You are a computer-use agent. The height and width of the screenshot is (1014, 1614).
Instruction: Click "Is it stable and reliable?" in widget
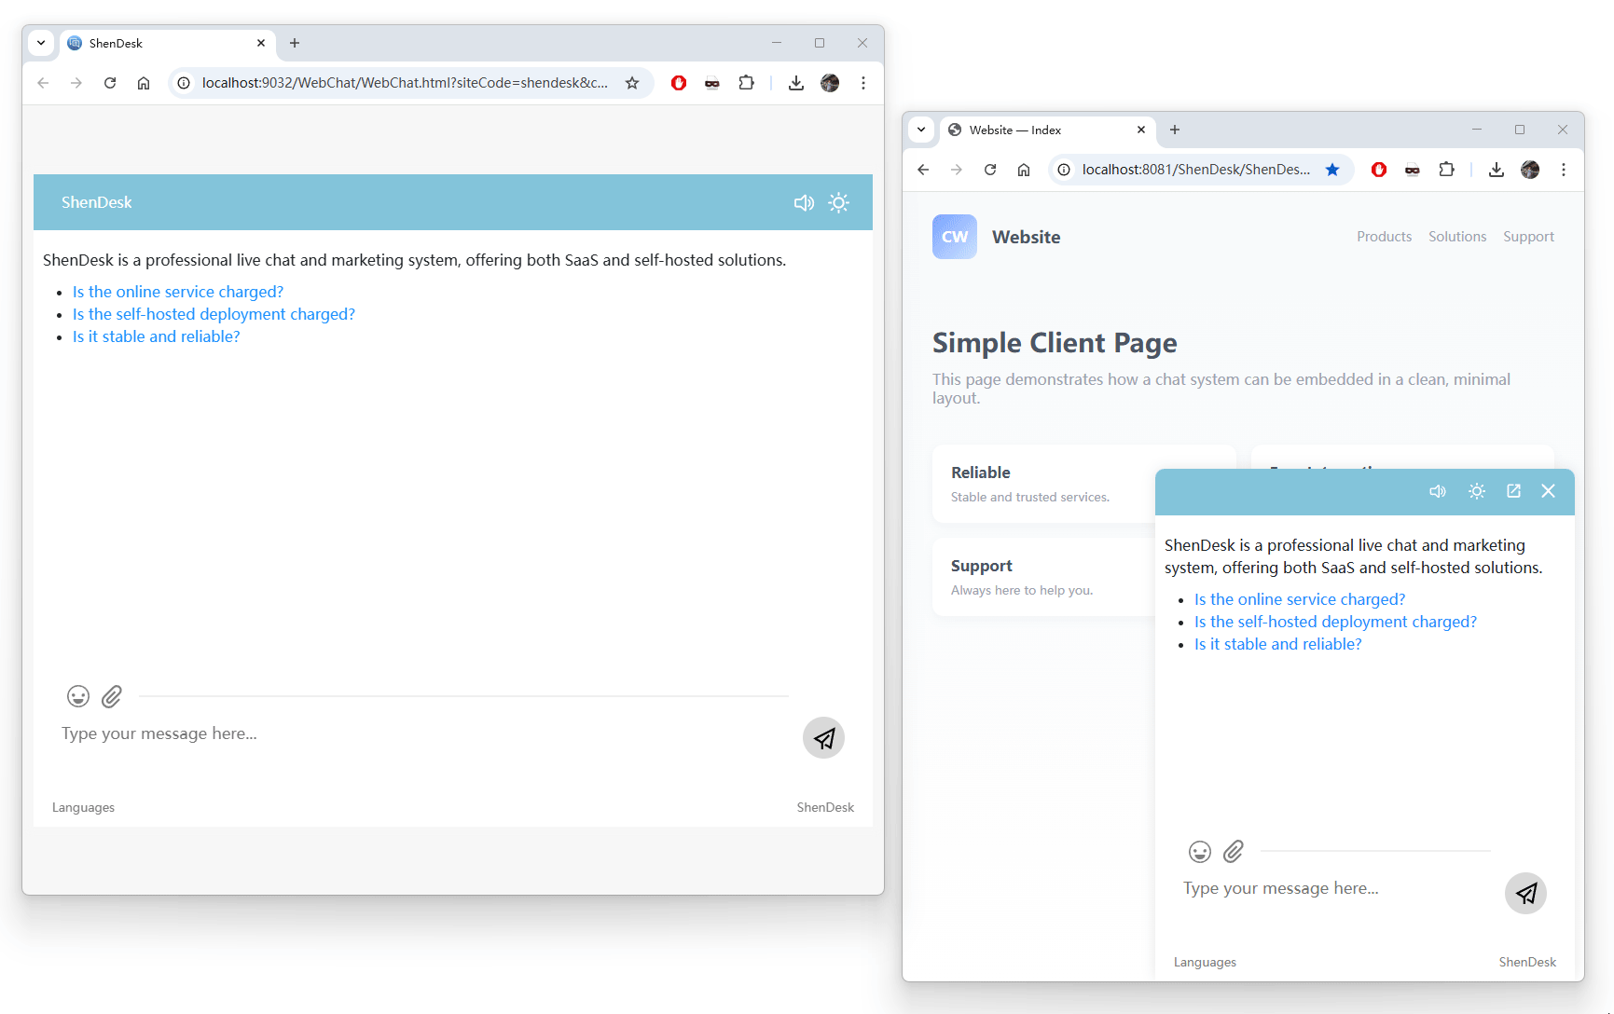coord(1277,644)
